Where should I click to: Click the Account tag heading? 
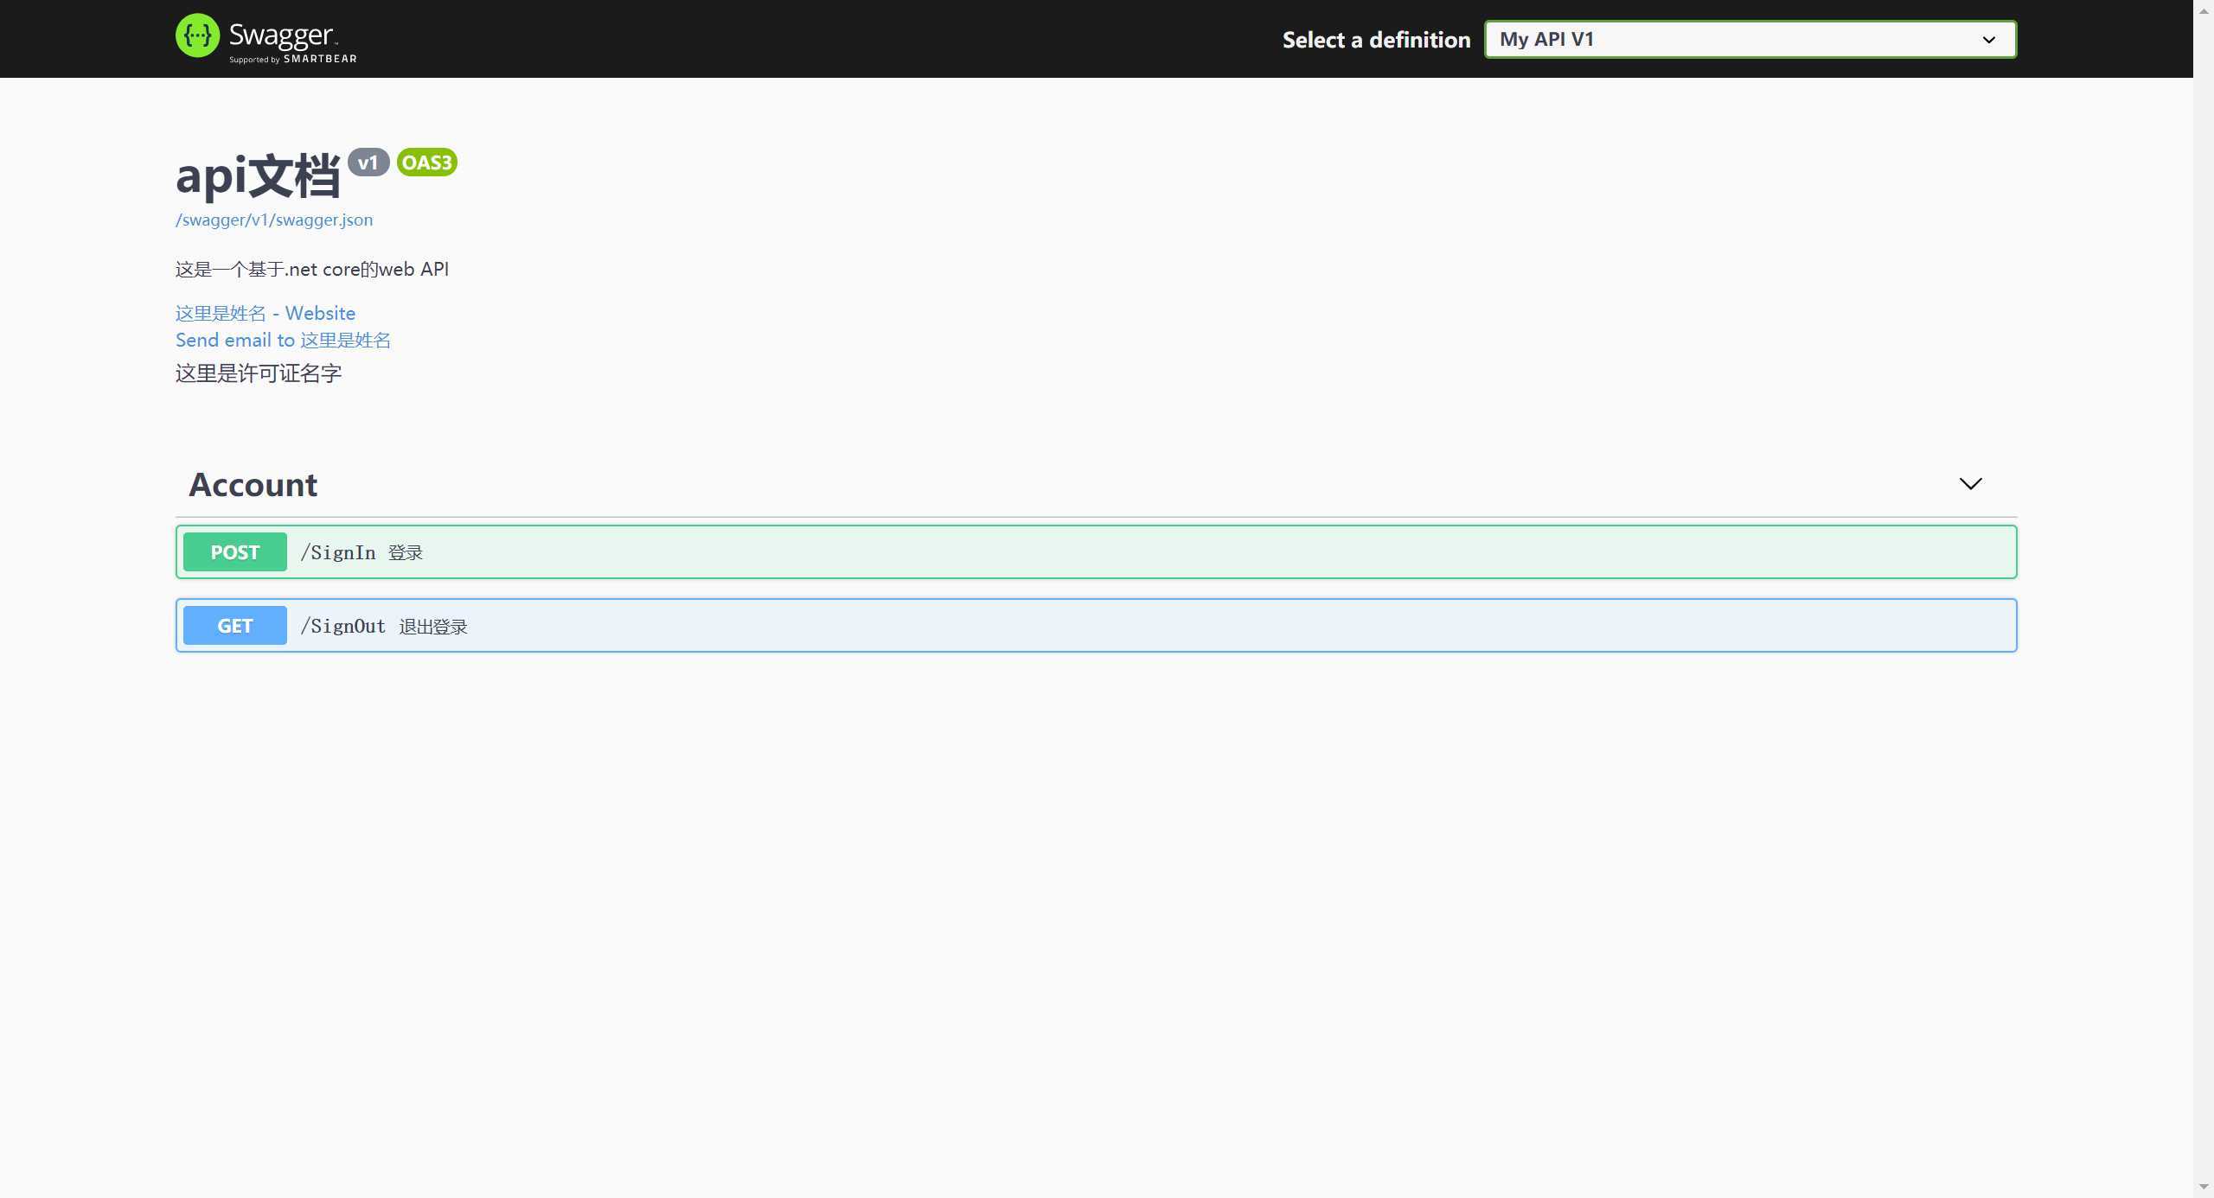pyautogui.click(x=253, y=485)
